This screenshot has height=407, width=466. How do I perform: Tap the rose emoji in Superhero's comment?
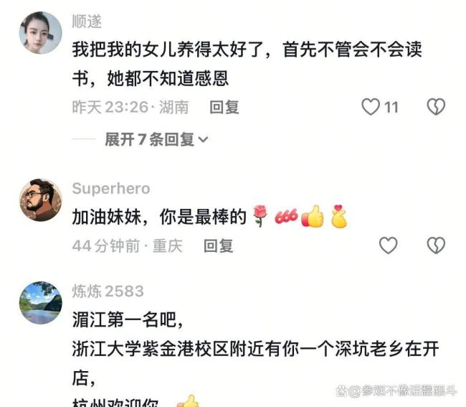click(260, 216)
